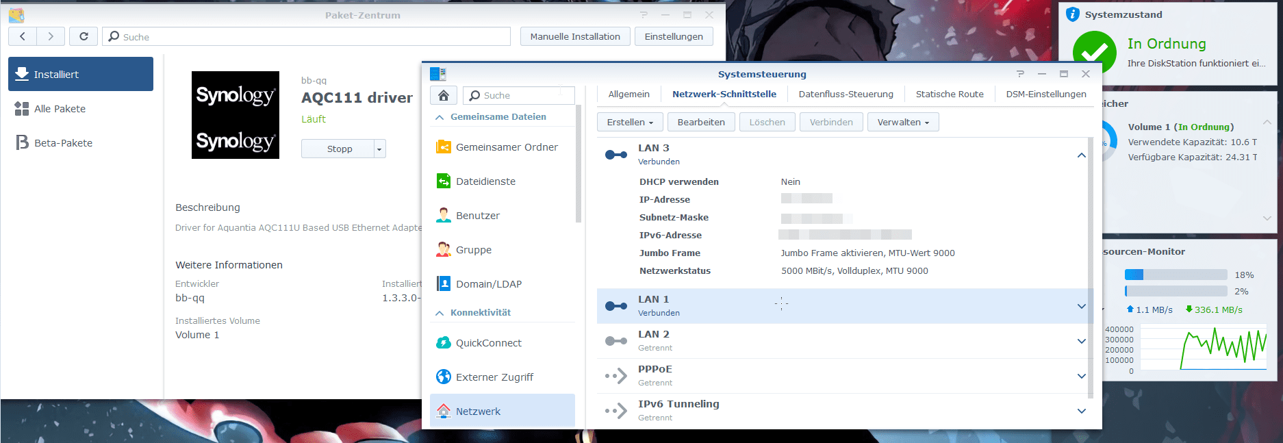
Task: Open the Stopp button dropdown arrow
Action: click(380, 149)
